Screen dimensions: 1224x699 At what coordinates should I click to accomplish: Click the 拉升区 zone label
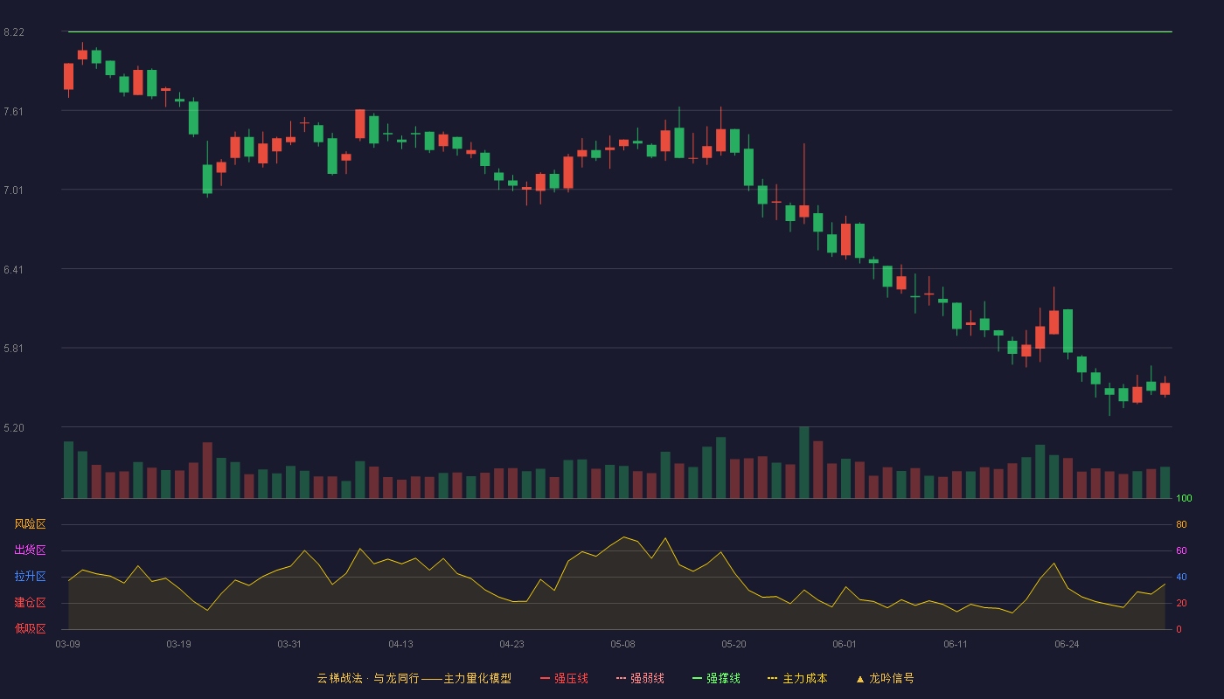pyautogui.click(x=30, y=577)
